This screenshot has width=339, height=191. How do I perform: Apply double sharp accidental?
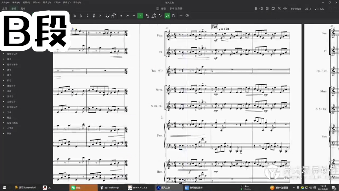(x=100, y=16)
